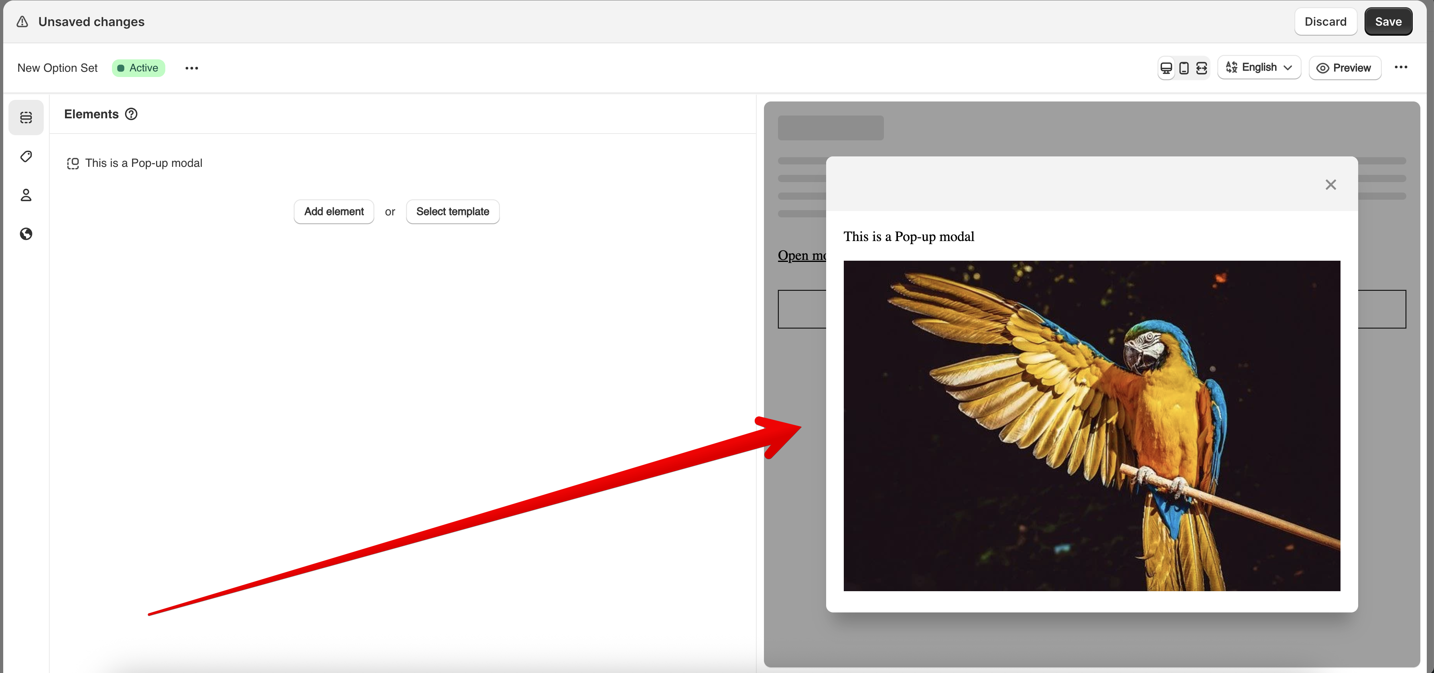Select 'This is a Pop-up modal' element
The height and width of the screenshot is (673, 1434).
click(143, 163)
